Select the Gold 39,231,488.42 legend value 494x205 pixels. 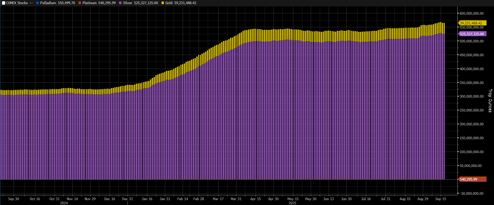(x=181, y=3)
